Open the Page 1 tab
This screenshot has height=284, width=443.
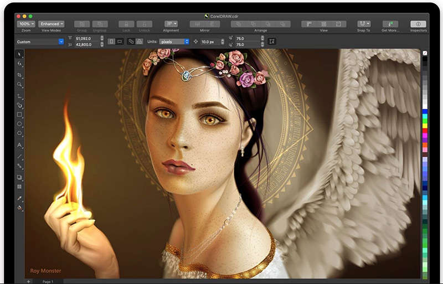click(x=48, y=281)
